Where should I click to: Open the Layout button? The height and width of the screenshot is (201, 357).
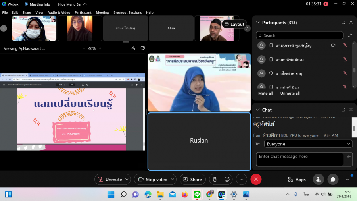tap(234, 24)
